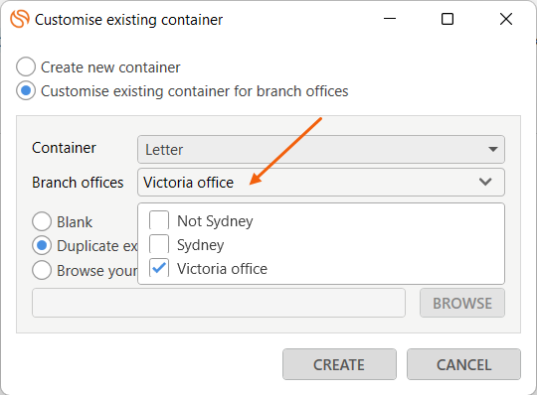Click the CREATE button
Screen dimensions: 537x395
339,364
